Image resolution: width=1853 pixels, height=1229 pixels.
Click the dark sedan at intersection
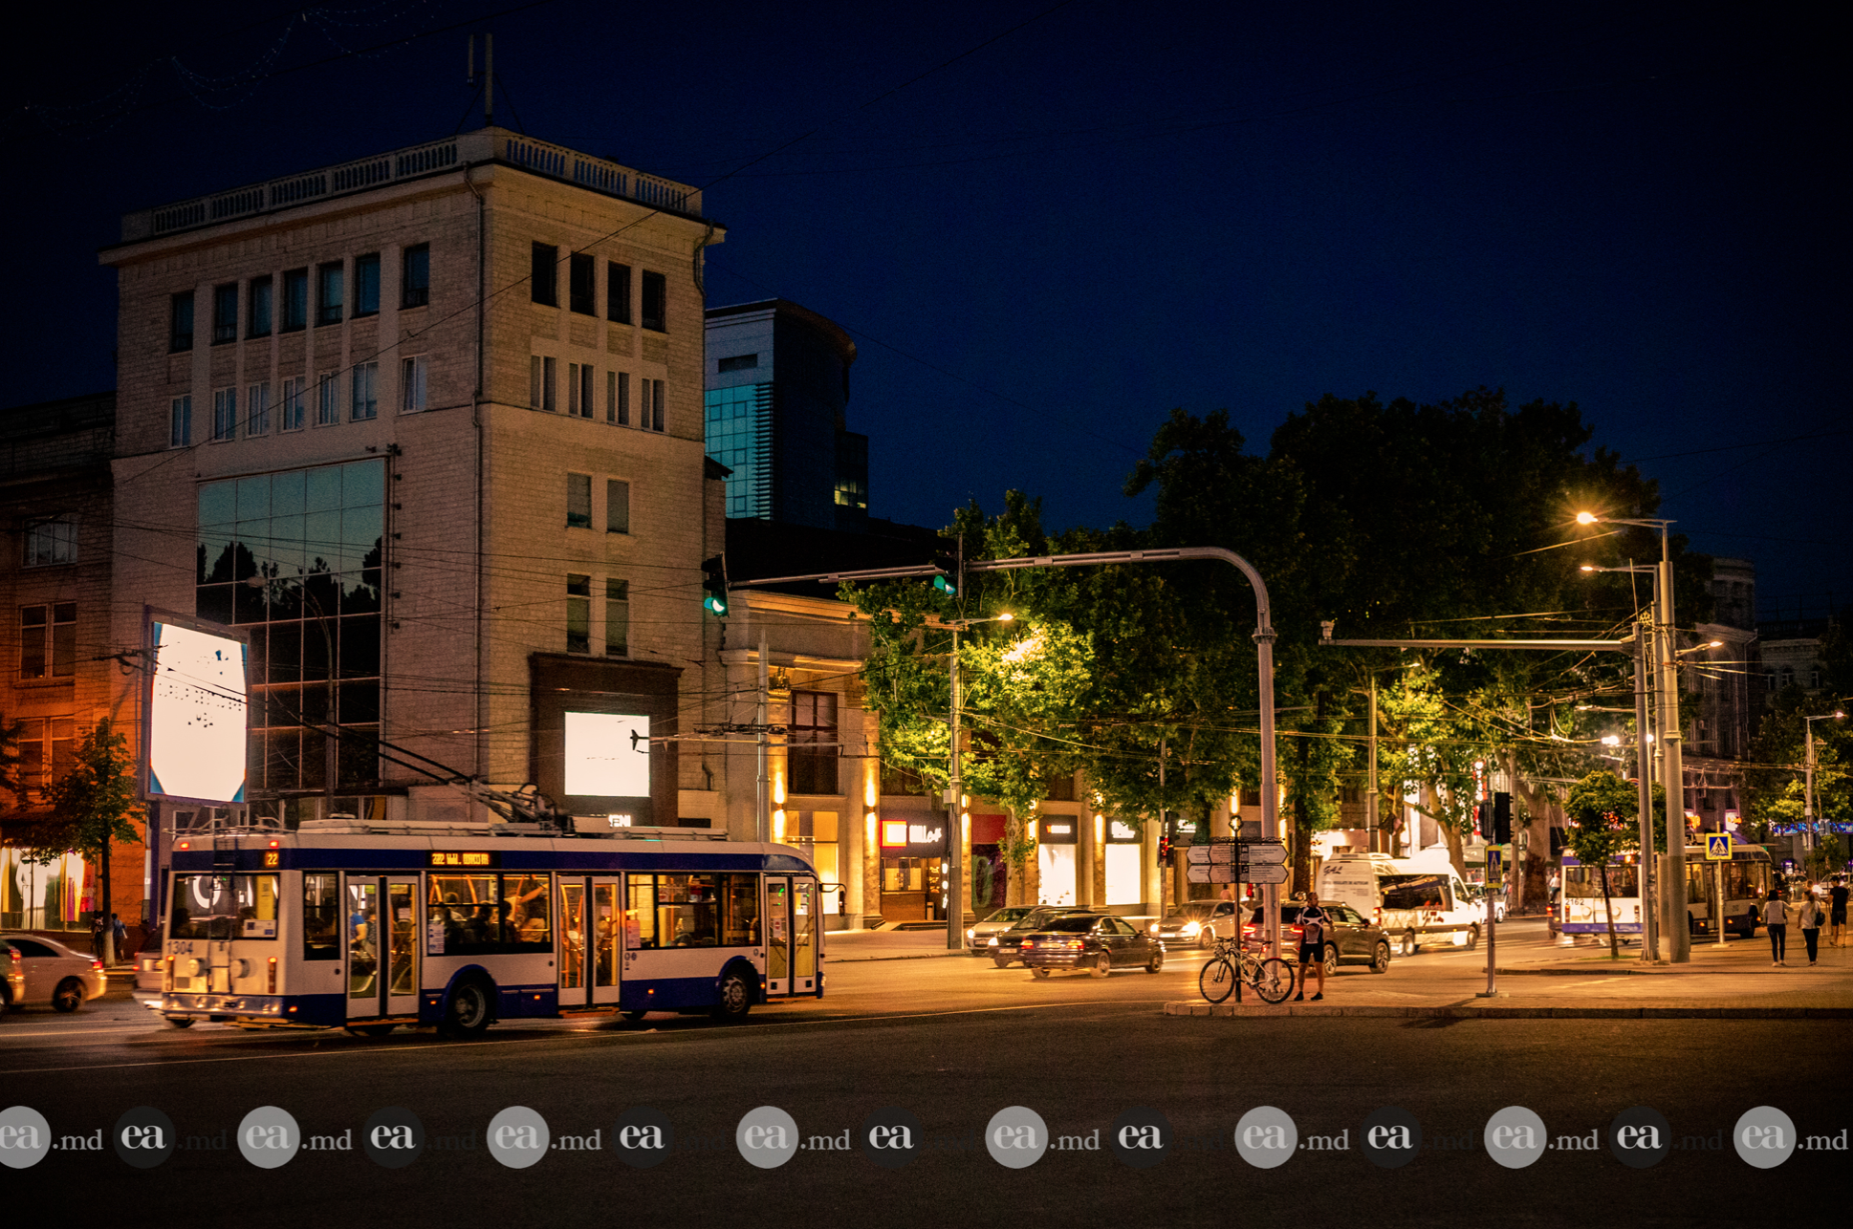pos(1090,943)
